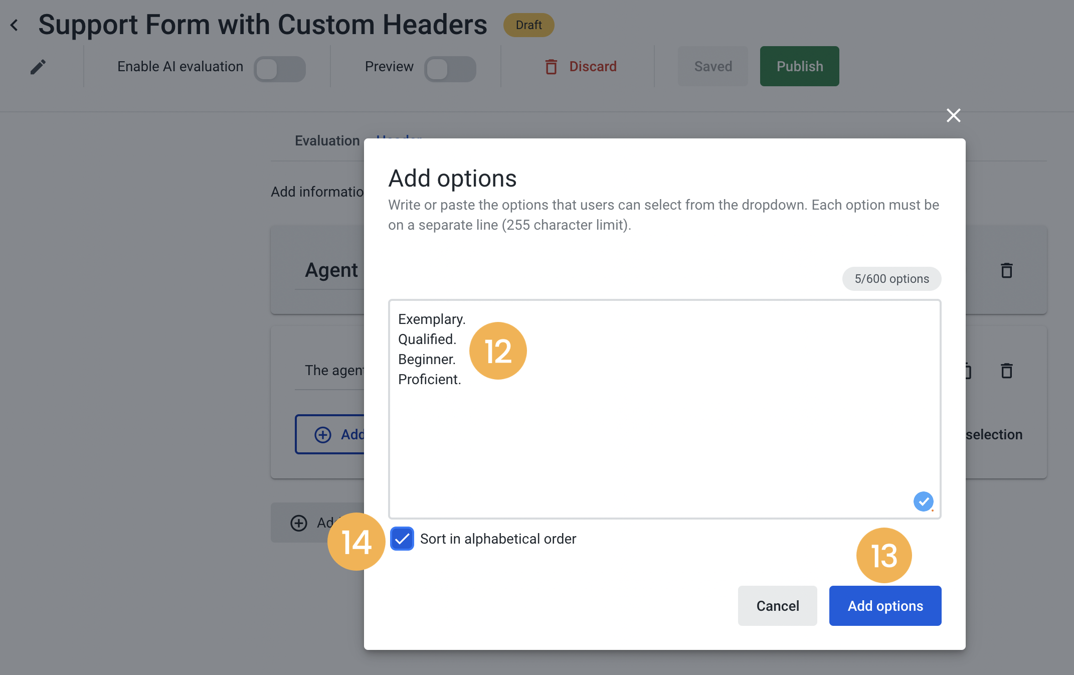Screen dimensions: 1074x675
Task: Click the plus icon in the outlined Add button
Action: [323, 435]
